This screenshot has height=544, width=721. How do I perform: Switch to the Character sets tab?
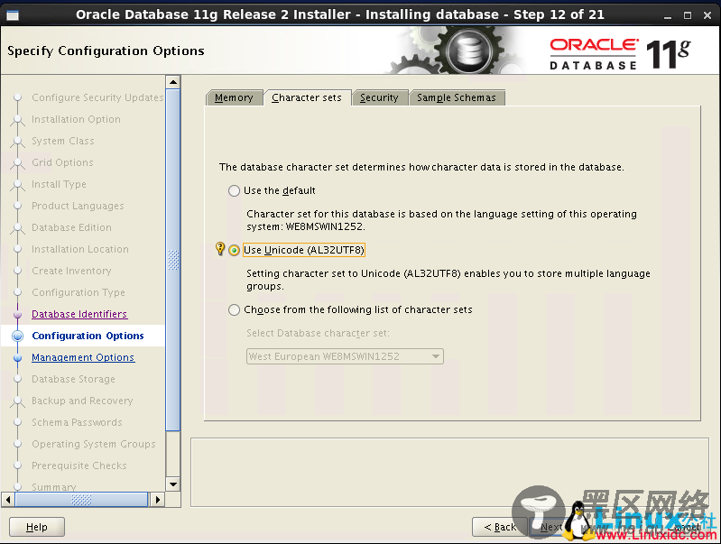click(307, 97)
